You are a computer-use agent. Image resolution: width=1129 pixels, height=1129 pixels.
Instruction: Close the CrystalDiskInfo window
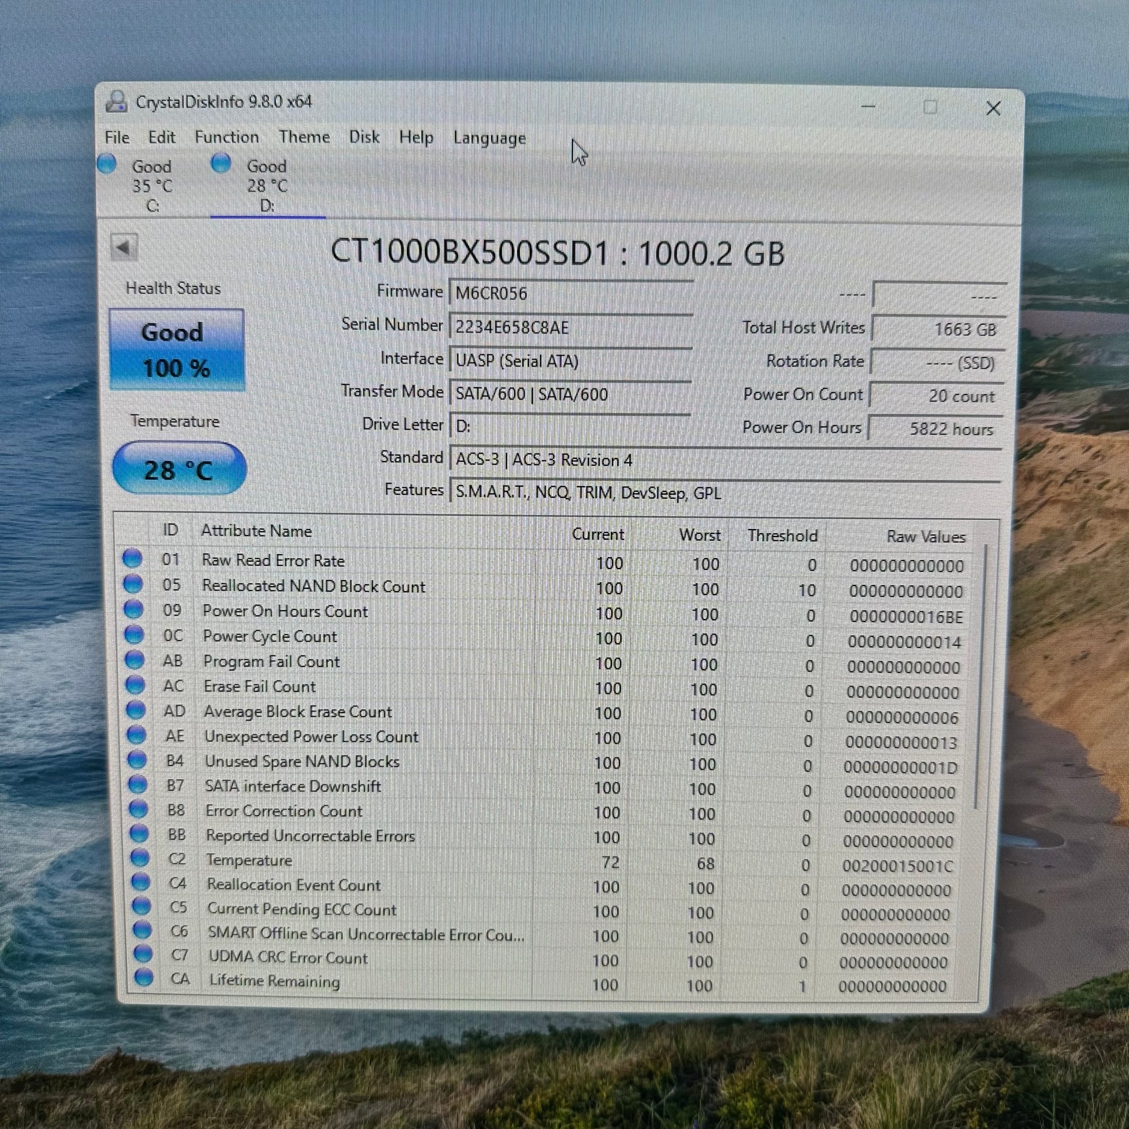(x=993, y=108)
